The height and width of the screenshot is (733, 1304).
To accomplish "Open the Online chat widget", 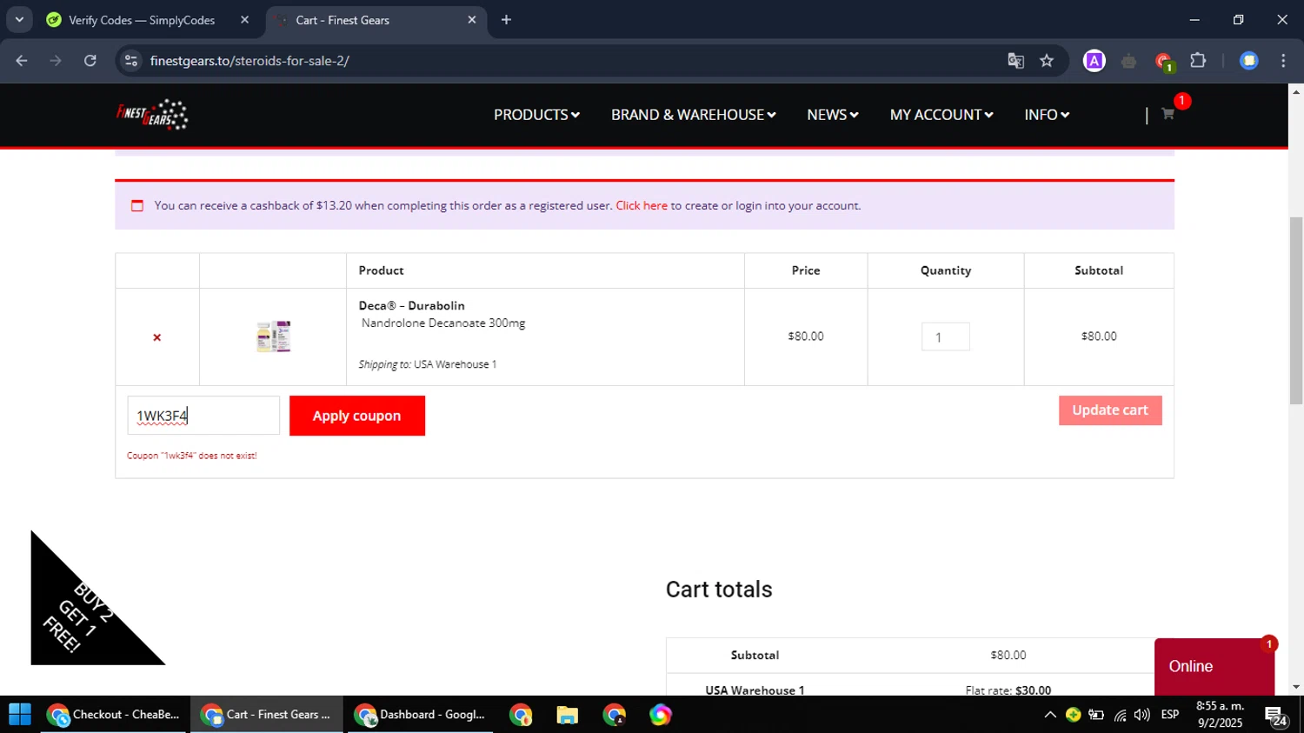I will pos(1214,666).
